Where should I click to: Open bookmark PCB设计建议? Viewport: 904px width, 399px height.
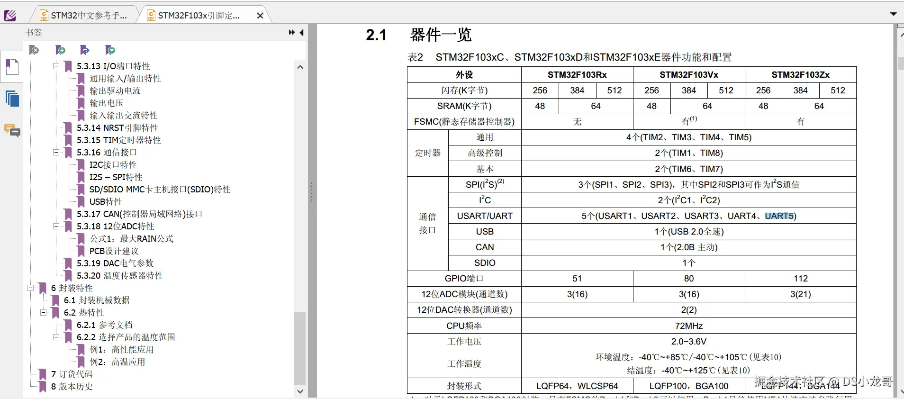click(x=114, y=251)
